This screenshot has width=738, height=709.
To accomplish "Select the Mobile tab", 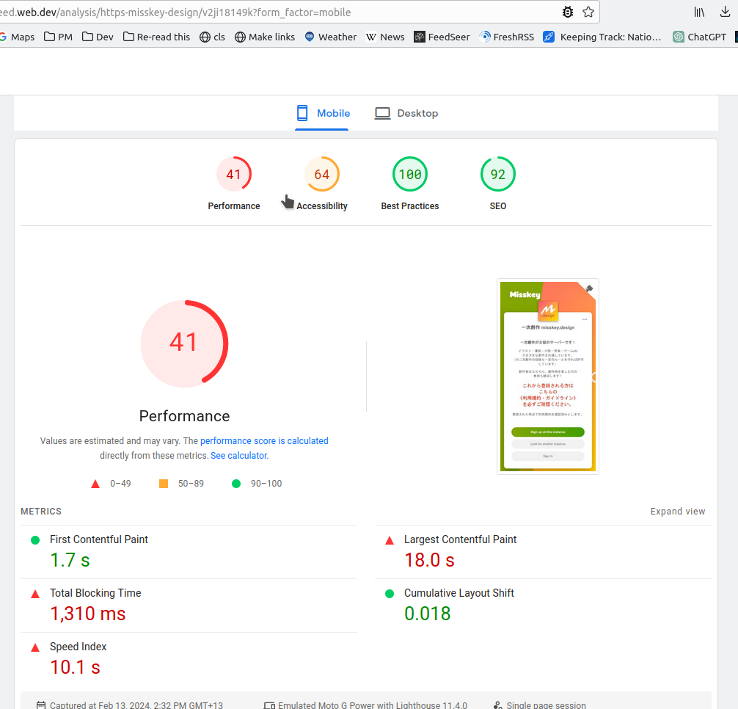I will tap(323, 113).
